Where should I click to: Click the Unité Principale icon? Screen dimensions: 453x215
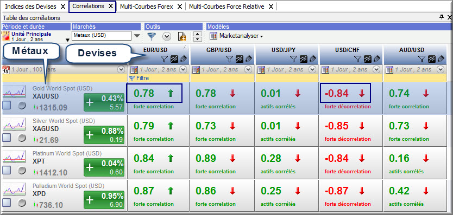5,36
